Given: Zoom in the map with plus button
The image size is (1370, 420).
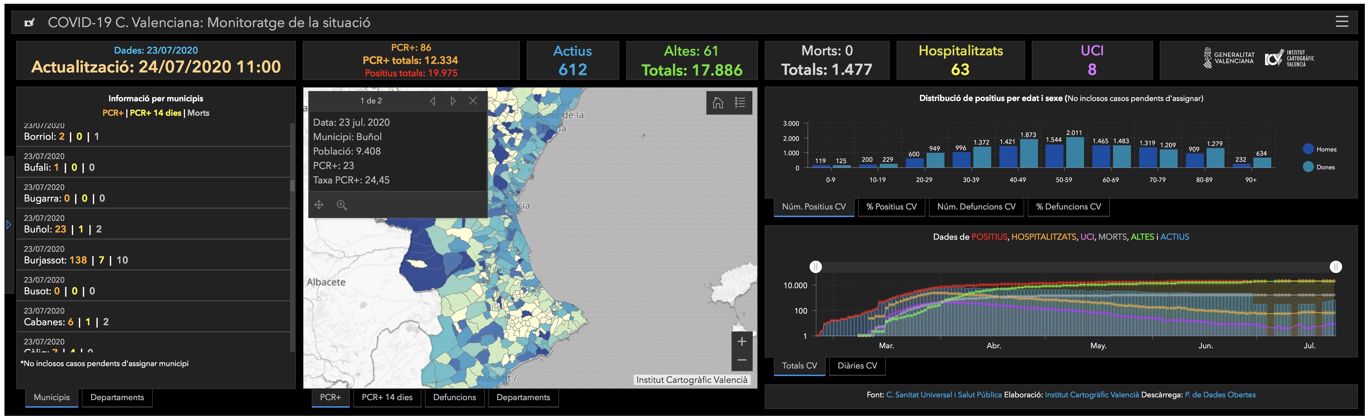Looking at the screenshot, I should (x=741, y=342).
